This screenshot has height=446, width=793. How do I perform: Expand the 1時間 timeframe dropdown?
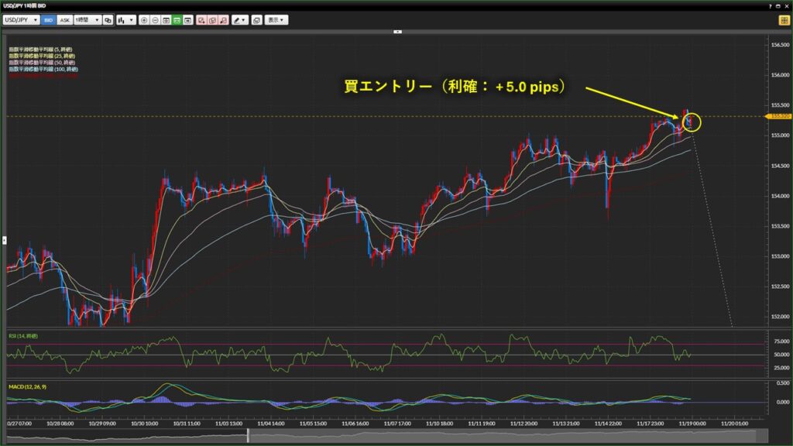click(87, 19)
